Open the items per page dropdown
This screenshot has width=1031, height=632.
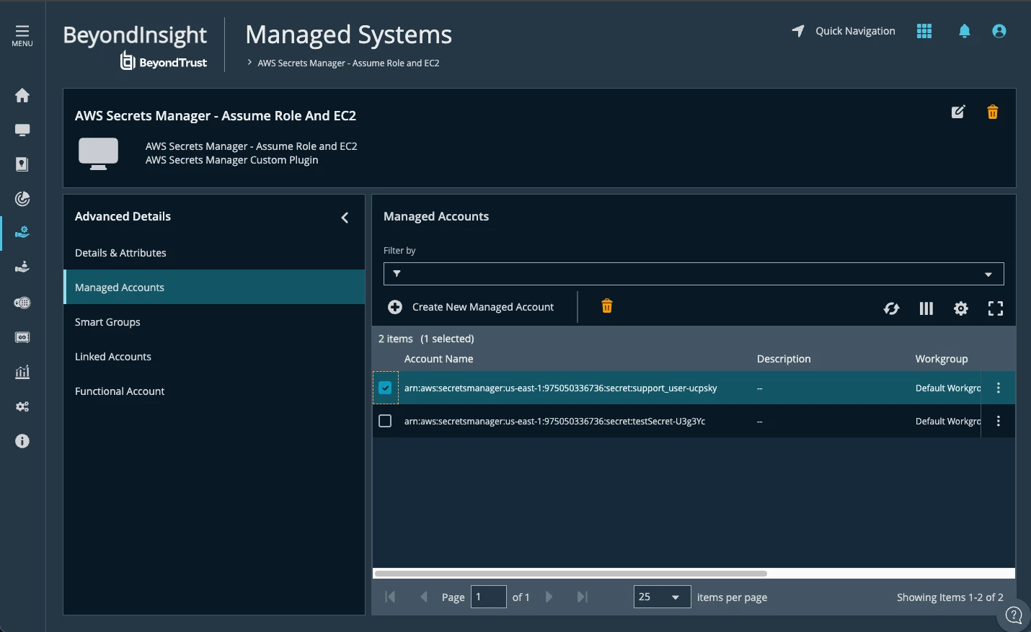tap(662, 597)
